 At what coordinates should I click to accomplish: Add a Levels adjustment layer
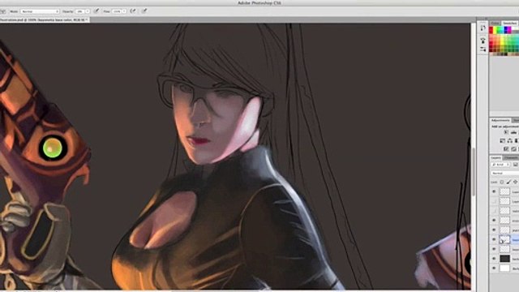(x=513, y=132)
